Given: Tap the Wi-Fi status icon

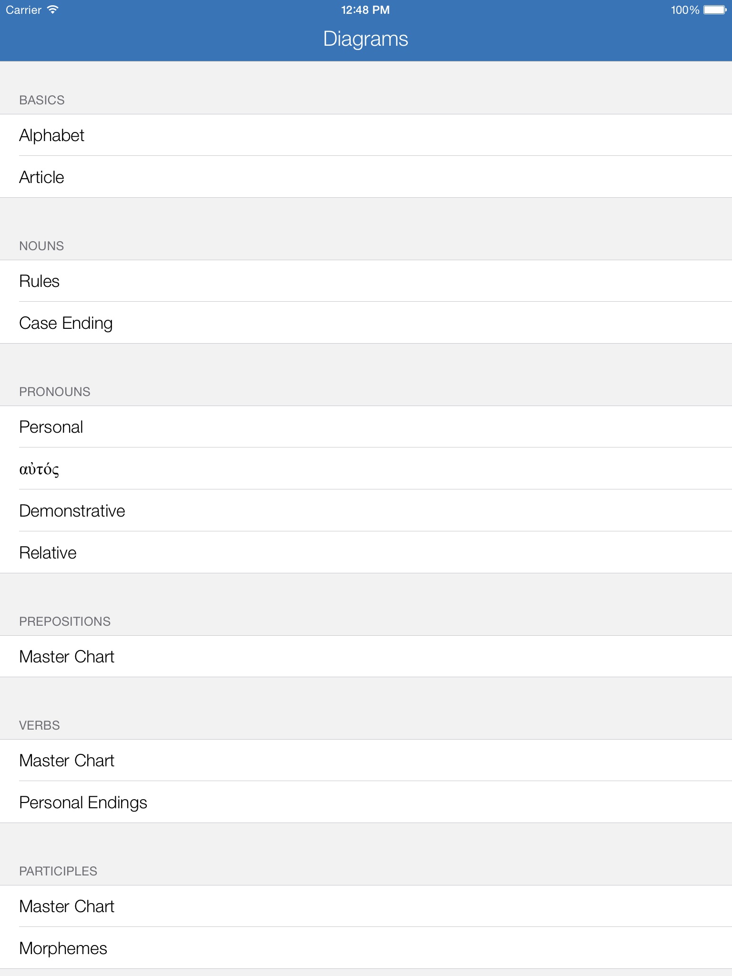Looking at the screenshot, I should pyautogui.click(x=53, y=10).
